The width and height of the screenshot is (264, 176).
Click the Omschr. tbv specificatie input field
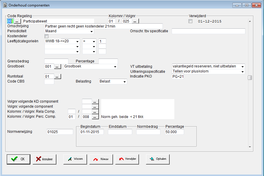(x=209, y=31)
